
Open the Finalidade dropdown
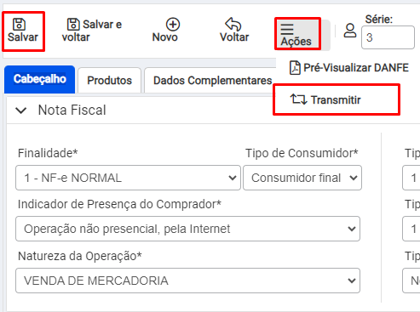(x=128, y=178)
